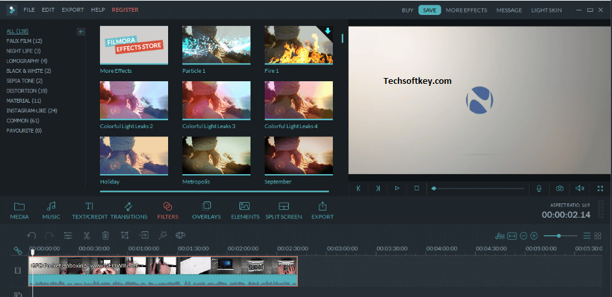
Task: Select the Holiday filter thumbnail
Action: [x=134, y=155]
